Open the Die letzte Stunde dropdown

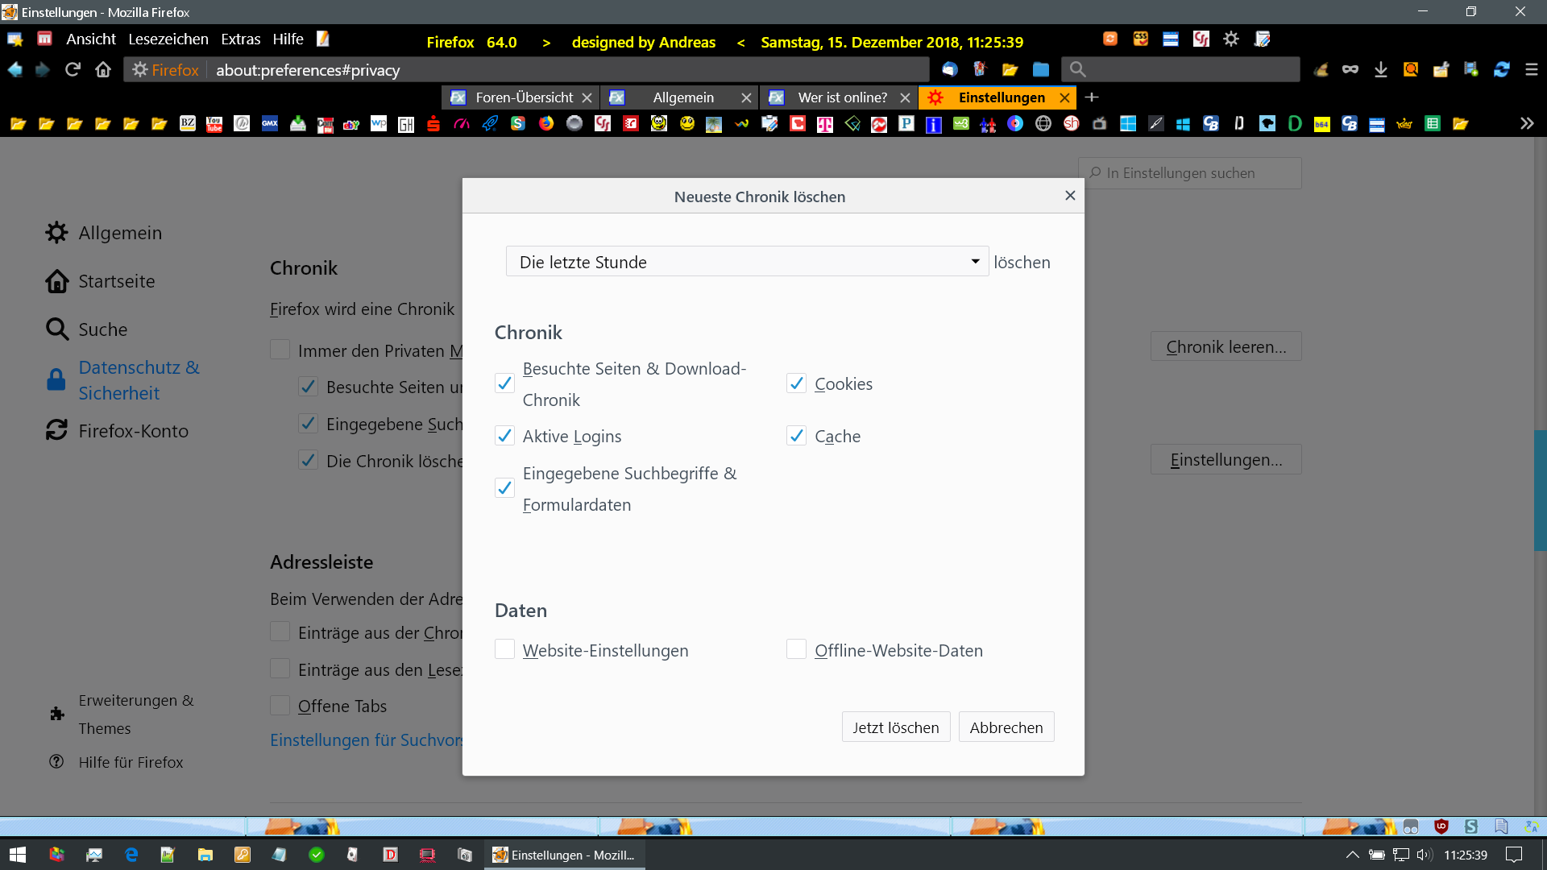click(x=746, y=262)
